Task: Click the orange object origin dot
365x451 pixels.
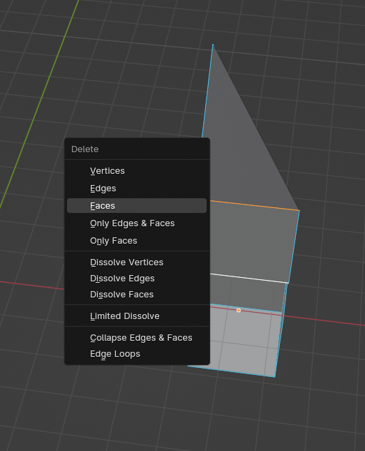Action: click(x=239, y=310)
